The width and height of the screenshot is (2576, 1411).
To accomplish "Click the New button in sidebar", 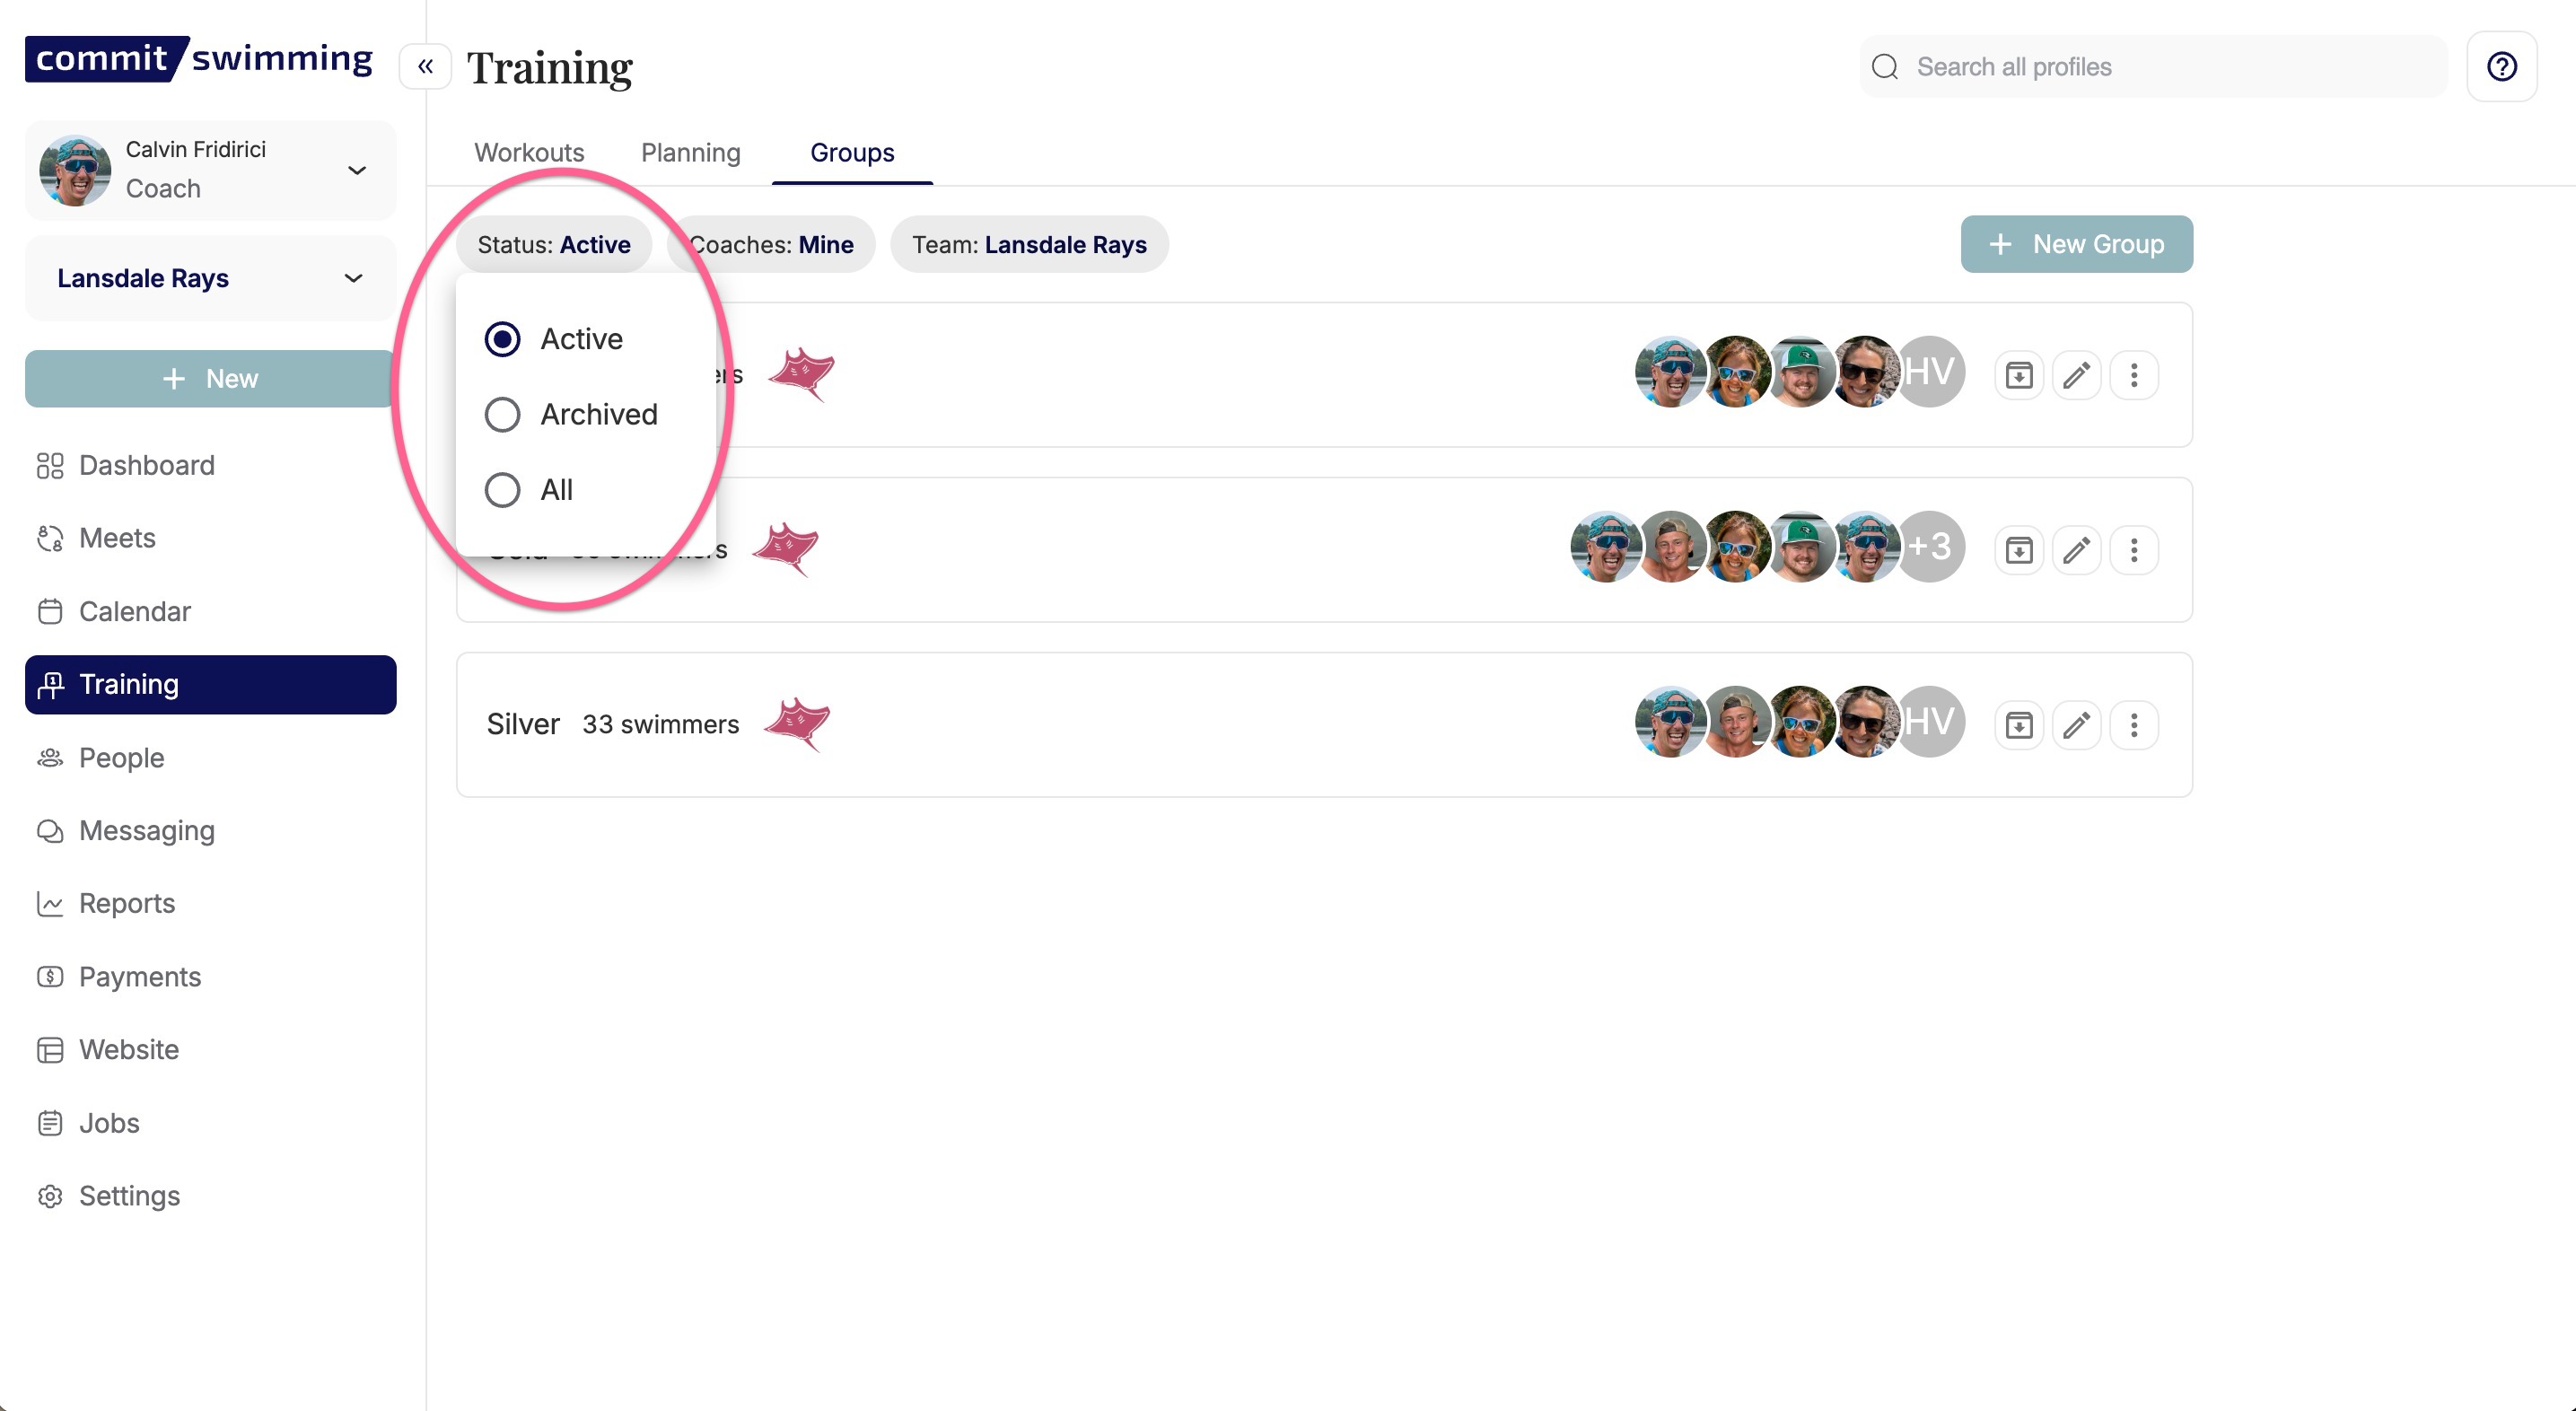I will point(211,378).
